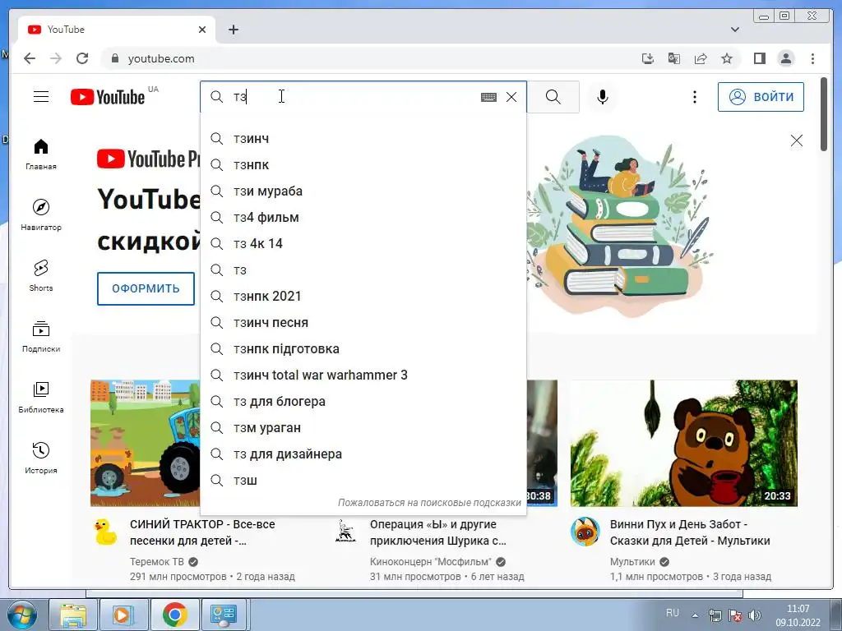Toggle the Chrome side panel icon

point(759,58)
